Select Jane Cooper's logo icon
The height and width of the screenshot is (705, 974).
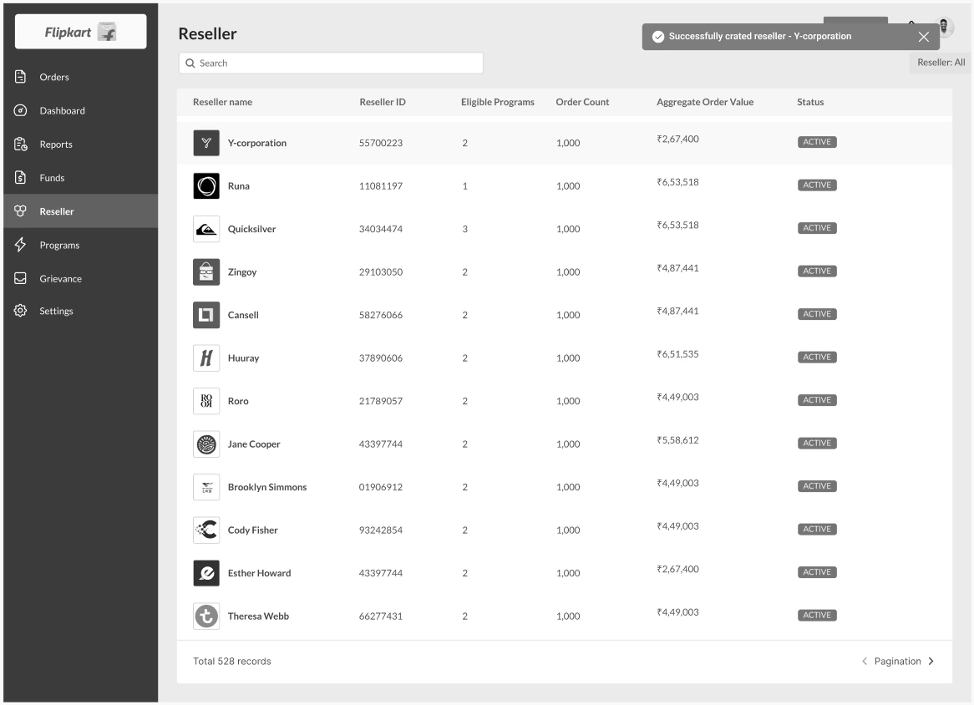tap(206, 444)
